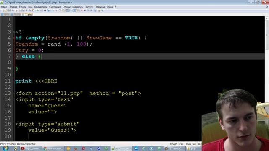
Task: Open the ? help menu
Action: point(115,7)
